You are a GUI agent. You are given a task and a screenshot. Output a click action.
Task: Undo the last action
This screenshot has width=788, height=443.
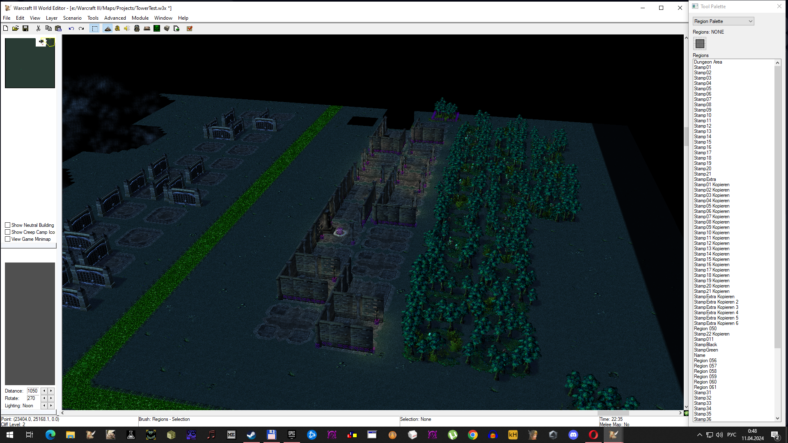point(71,28)
